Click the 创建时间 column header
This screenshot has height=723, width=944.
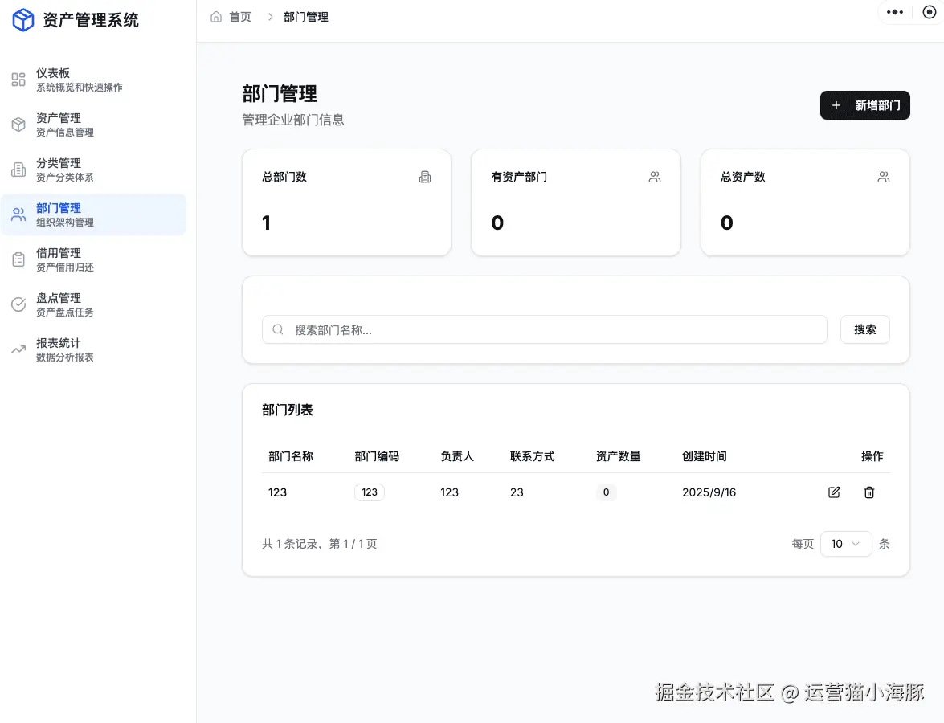tap(705, 456)
